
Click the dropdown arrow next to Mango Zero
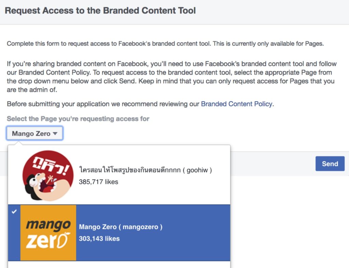click(55, 134)
